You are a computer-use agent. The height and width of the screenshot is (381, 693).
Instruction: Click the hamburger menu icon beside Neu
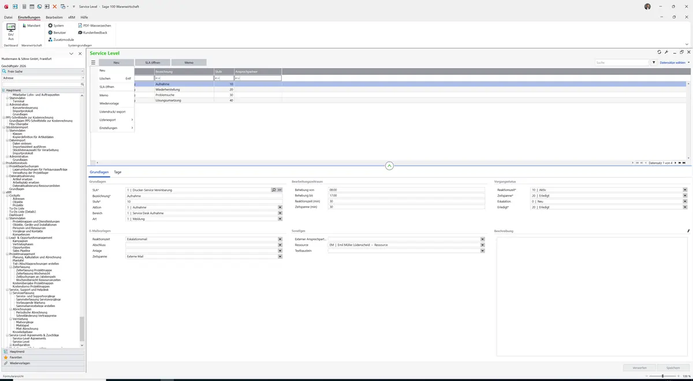93,62
